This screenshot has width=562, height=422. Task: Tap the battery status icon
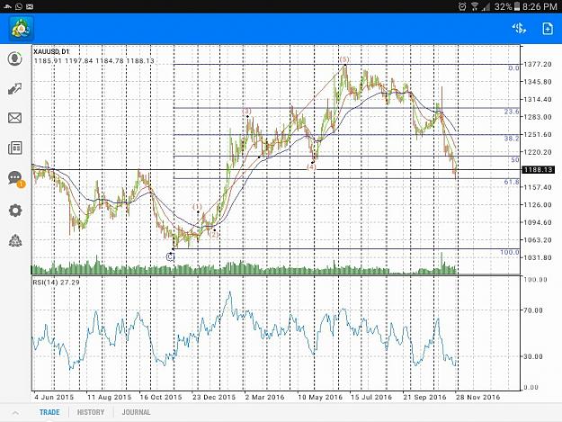click(516, 6)
